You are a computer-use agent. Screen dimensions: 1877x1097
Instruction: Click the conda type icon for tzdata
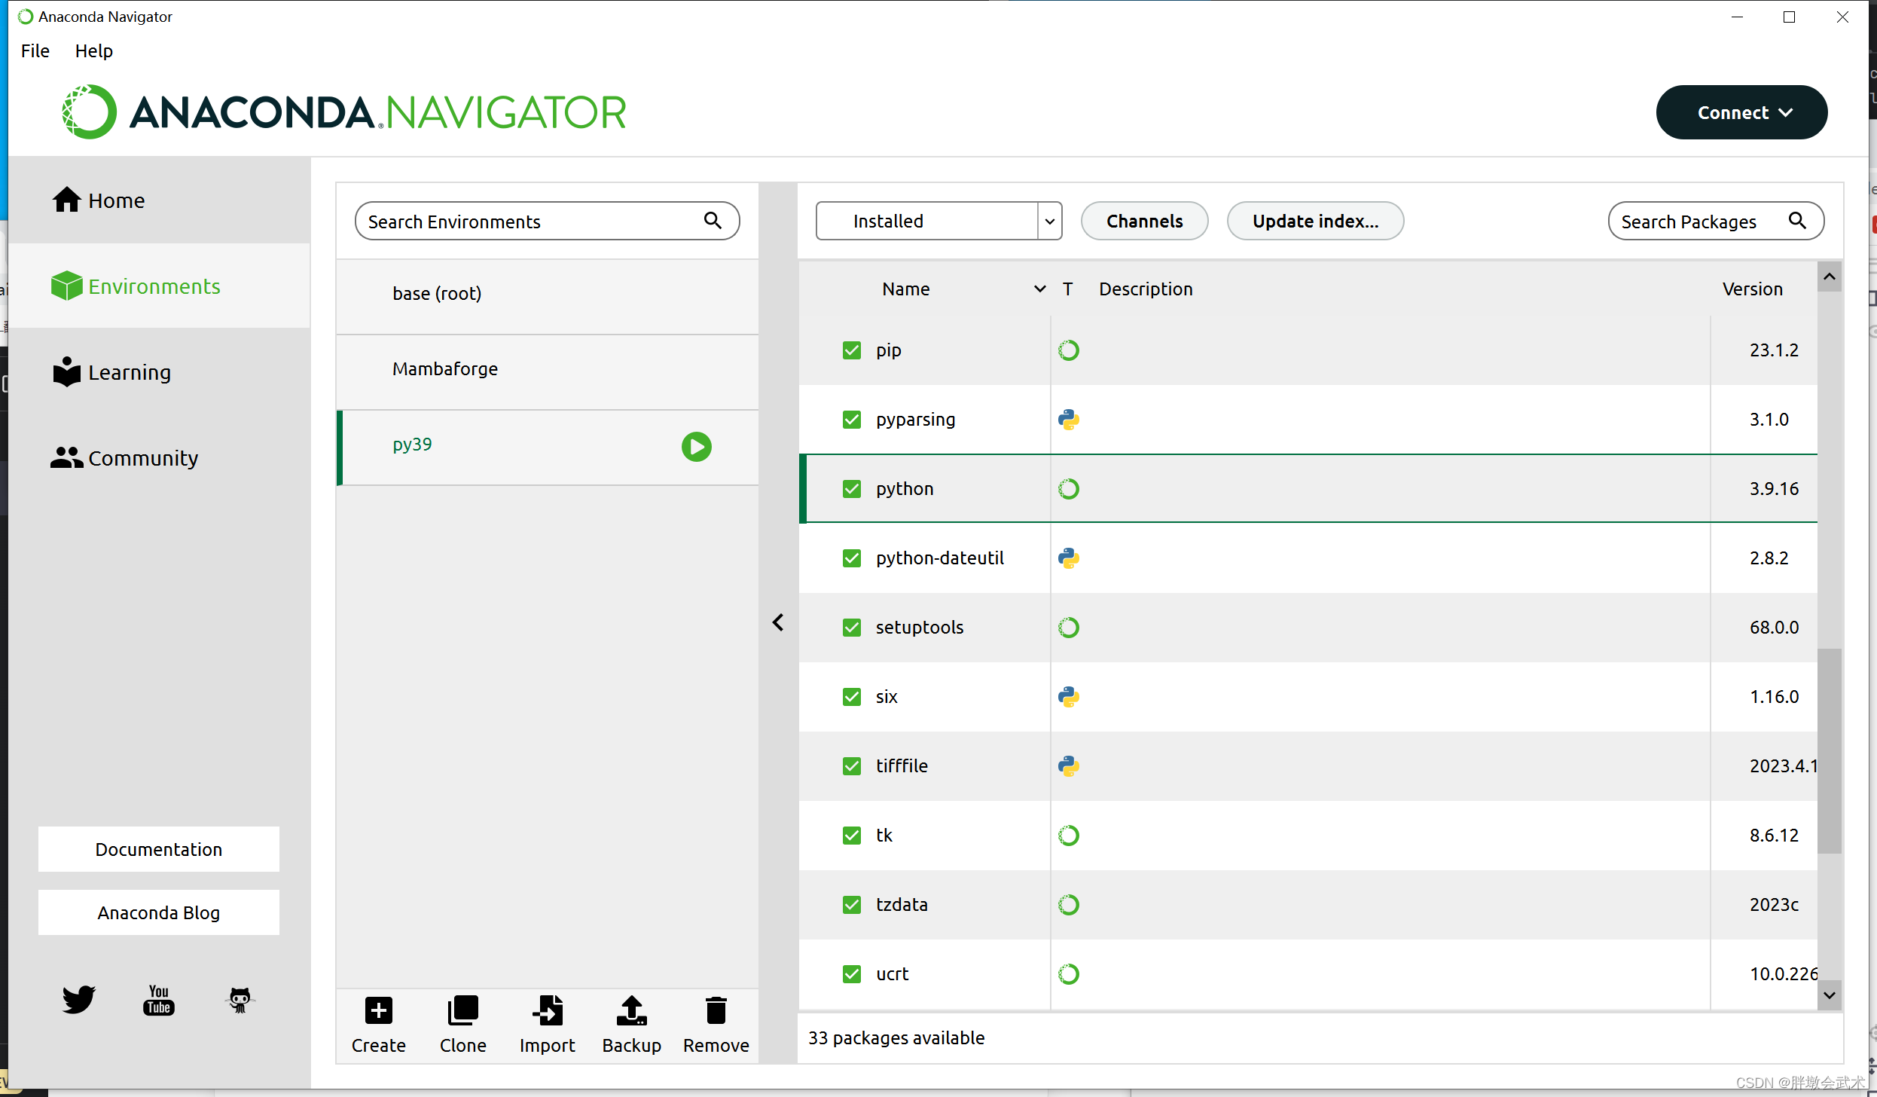click(x=1069, y=905)
